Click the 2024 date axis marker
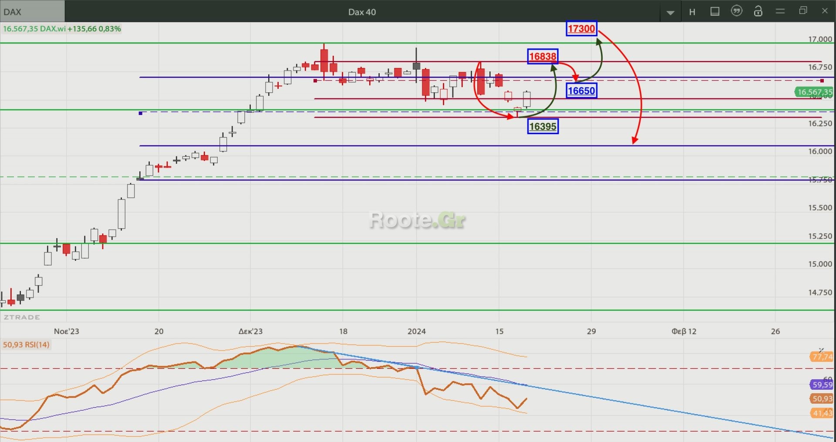836x442 pixels. [x=416, y=331]
